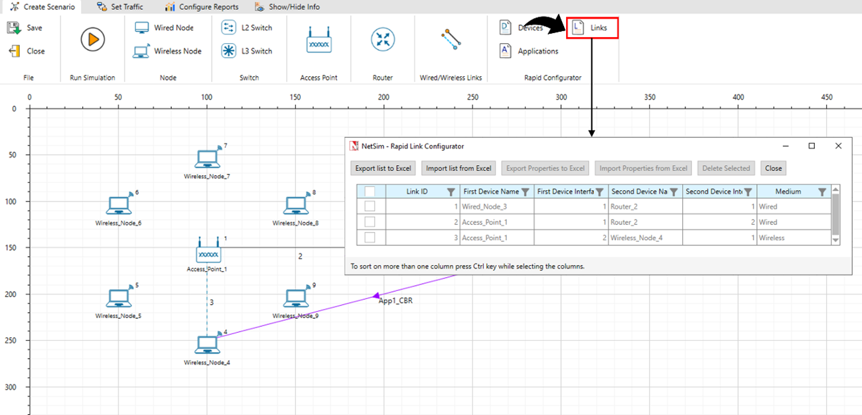Image resolution: width=862 pixels, height=415 pixels.
Task: Click Import list from Excel button
Action: (459, 168)
